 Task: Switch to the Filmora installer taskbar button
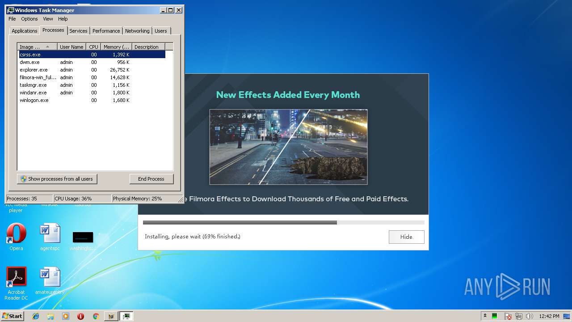tap(111, 316)
